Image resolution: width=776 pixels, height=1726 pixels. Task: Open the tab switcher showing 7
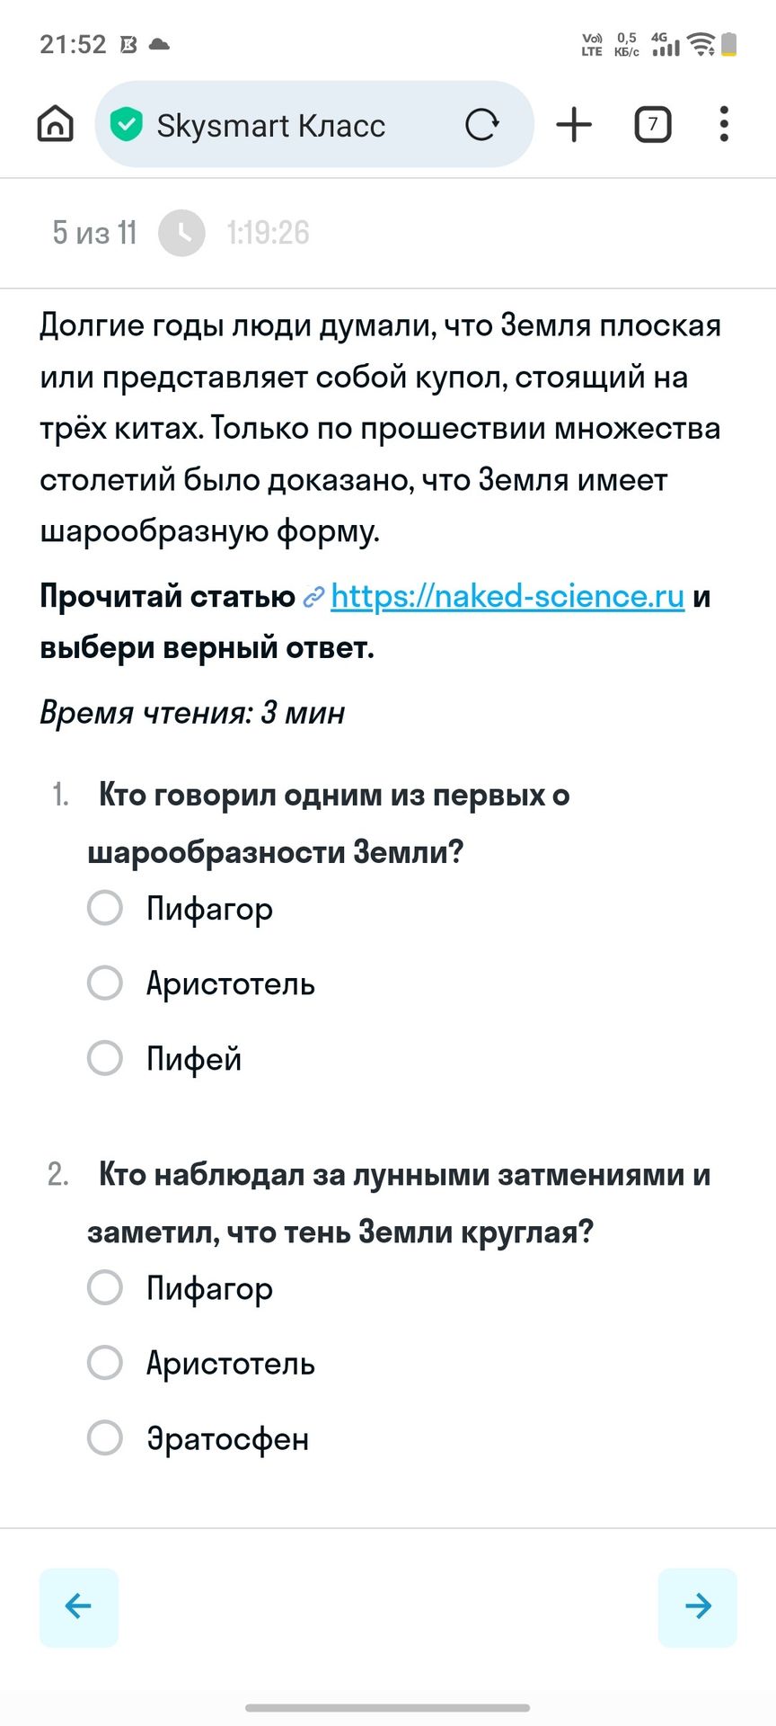(653, 124)
